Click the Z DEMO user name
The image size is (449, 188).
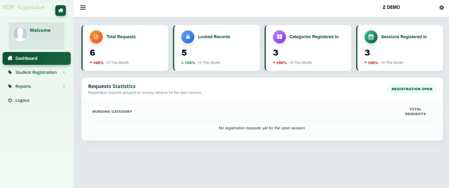click(x=391, y=7)
